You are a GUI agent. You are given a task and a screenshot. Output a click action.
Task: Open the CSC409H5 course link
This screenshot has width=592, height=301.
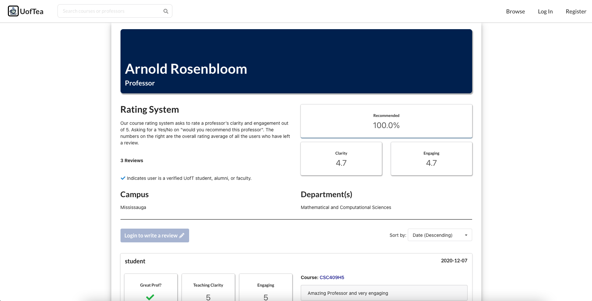click(332, 277)
